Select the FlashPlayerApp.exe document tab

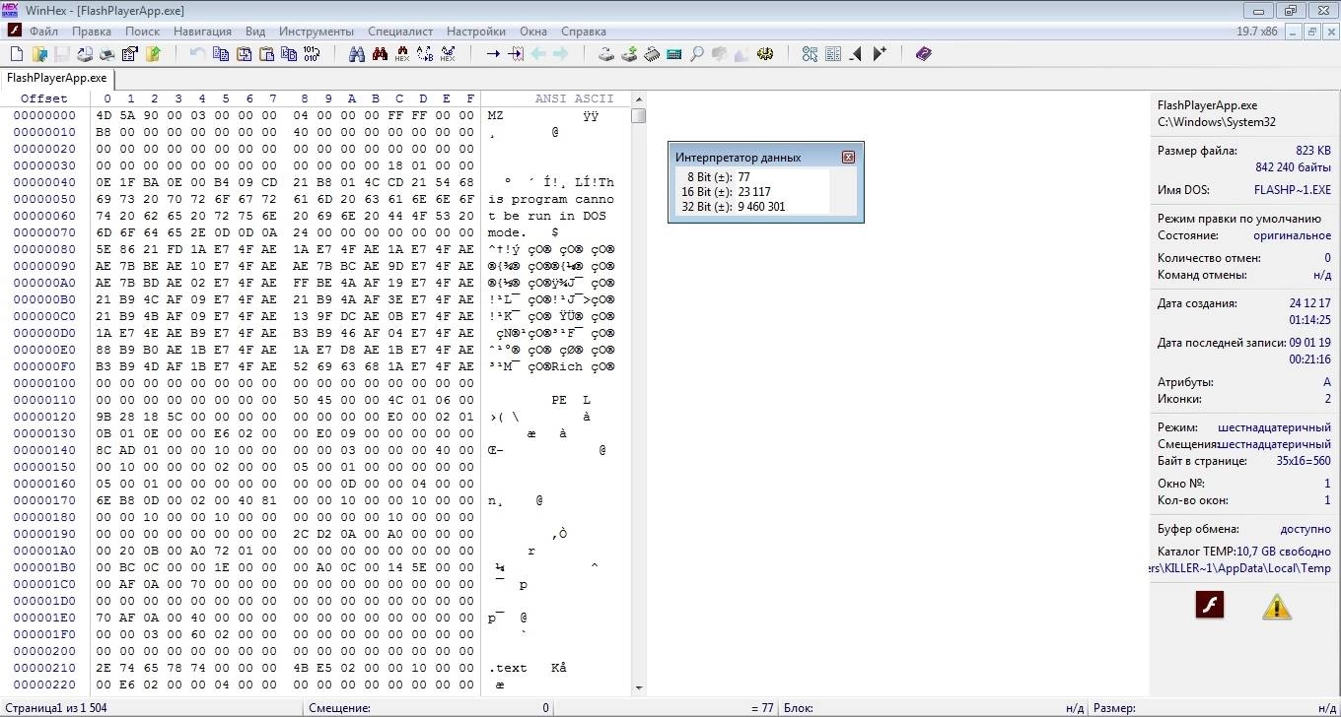point(56,78)
